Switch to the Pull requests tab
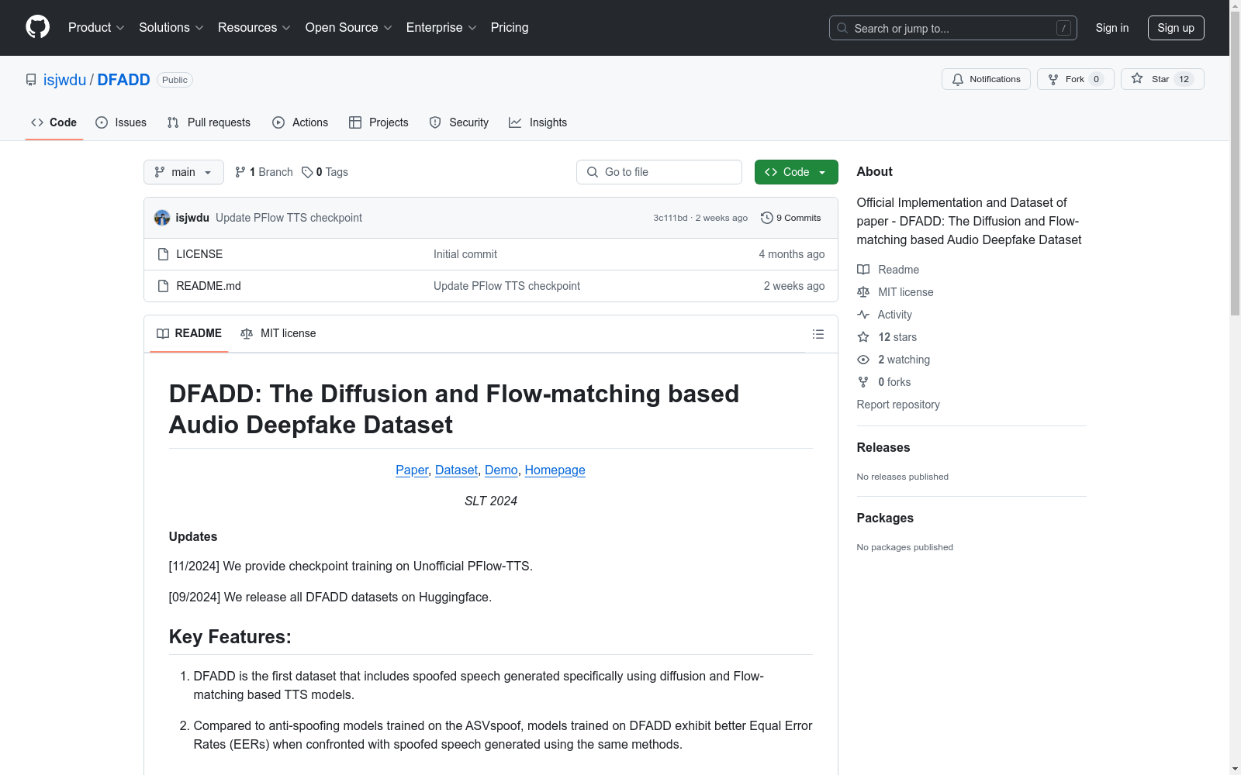The width and height of the screenshot is (1241, 775). click(209, 122)
